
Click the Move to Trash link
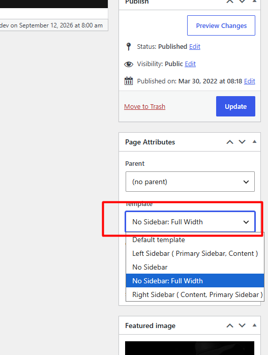tap(144, 106)
